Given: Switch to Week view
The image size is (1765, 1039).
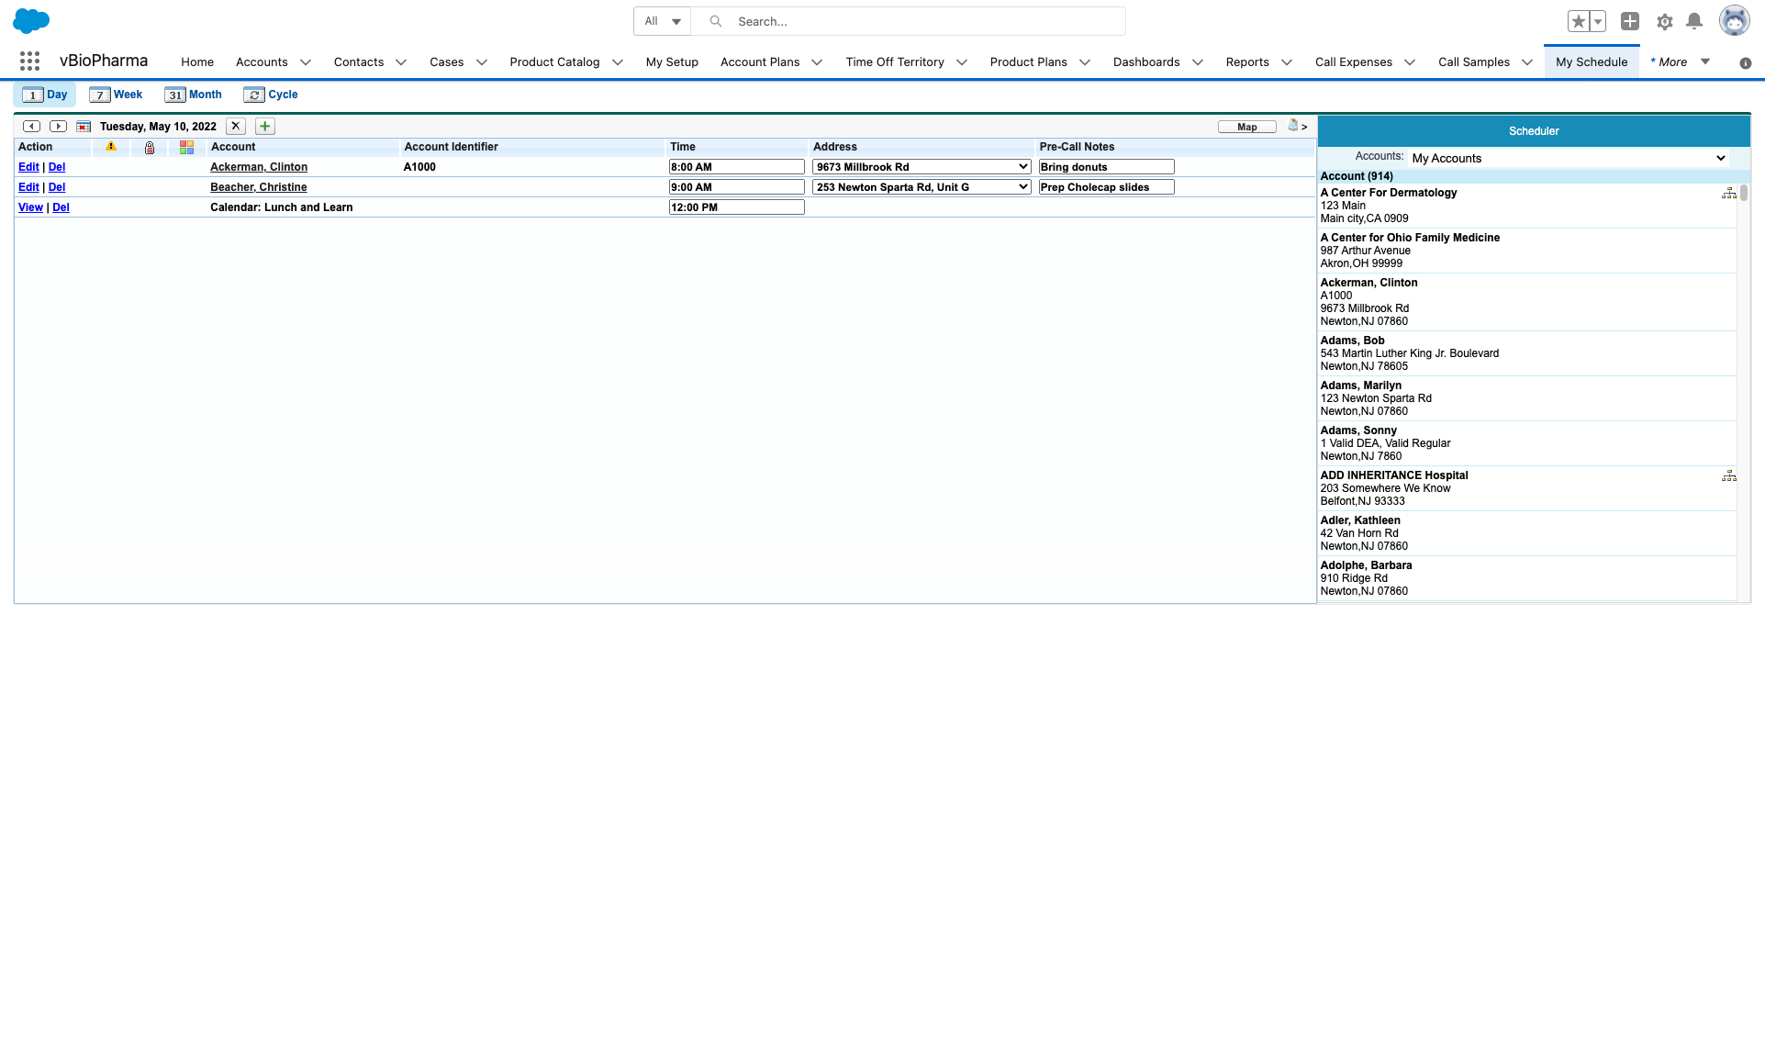Looking at the screenshot, I should click(117, 95).
